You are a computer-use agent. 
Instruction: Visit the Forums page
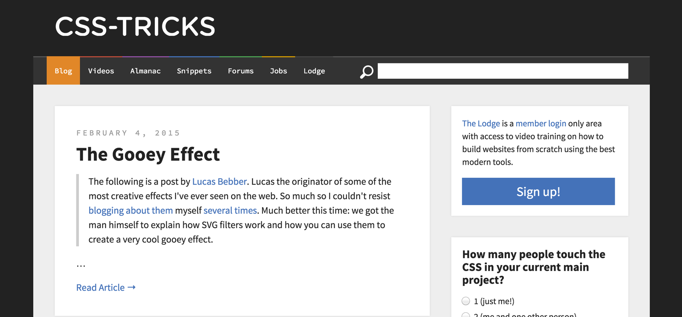(x=240, y=71)
